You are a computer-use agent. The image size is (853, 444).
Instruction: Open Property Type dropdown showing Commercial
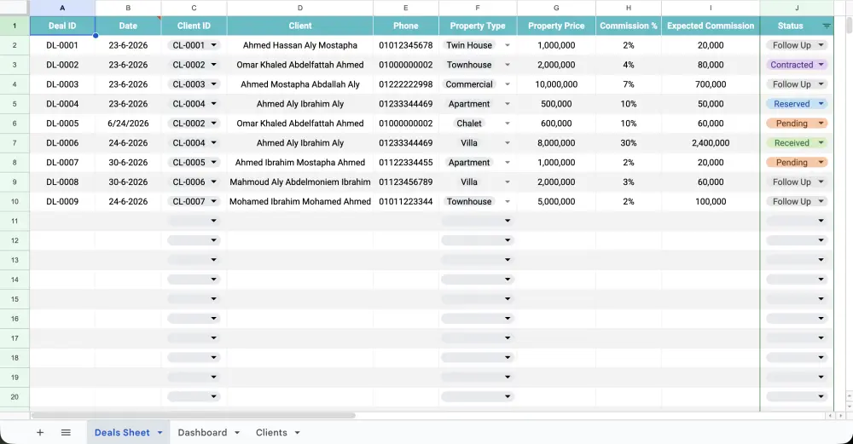coord(508,84)
